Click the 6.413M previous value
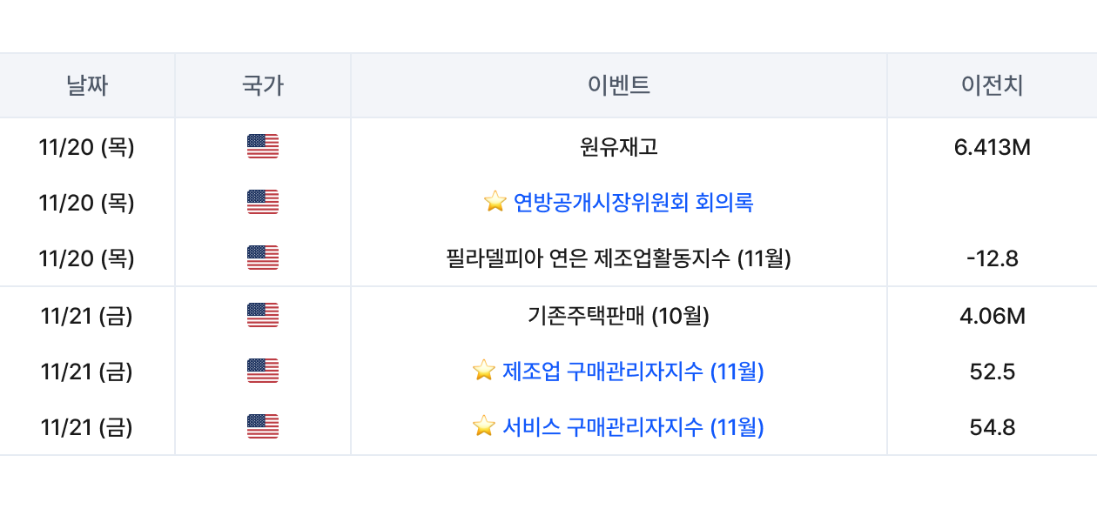 tap(992, 147)
